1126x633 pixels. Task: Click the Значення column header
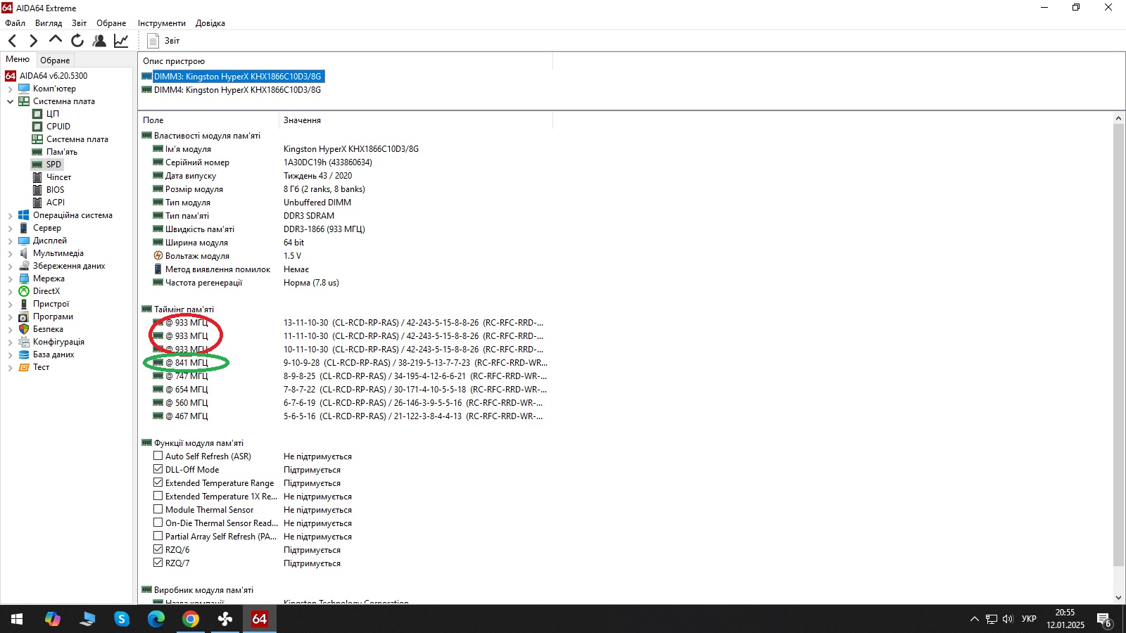[416, 120]
